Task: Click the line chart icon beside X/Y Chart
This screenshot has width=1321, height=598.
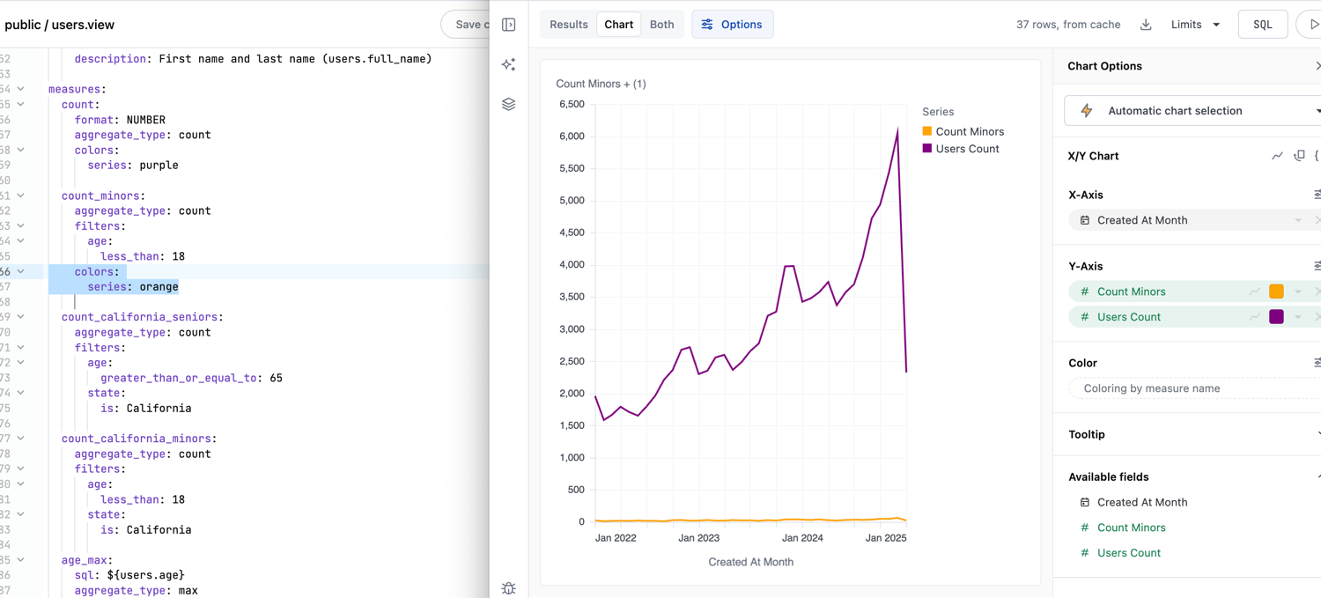Action: click(x=1277, y=156)
